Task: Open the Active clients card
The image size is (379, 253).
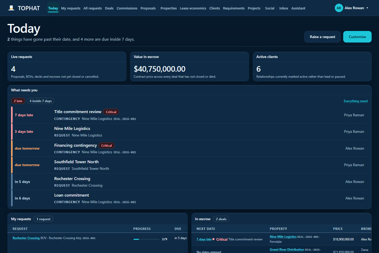Action: pyautogui.click(x=312, y=66)
